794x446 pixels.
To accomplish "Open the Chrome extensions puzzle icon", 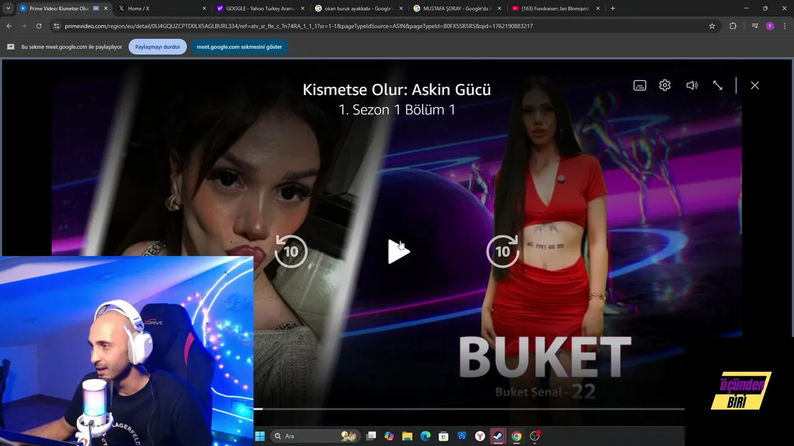I will coord(733,26).
